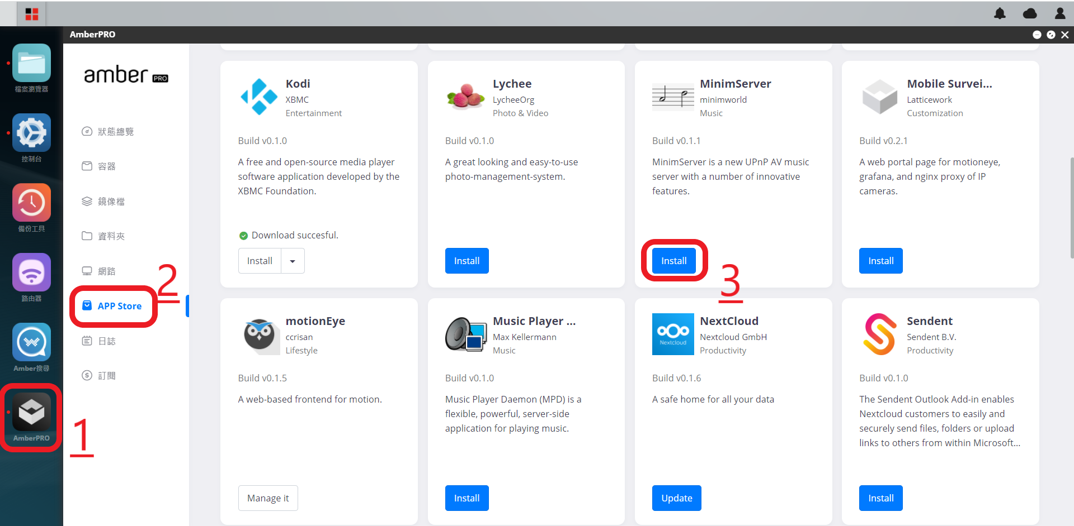1074x526 pixels.
Task: Launch the file browser dock icon
Action: (31, 63)
